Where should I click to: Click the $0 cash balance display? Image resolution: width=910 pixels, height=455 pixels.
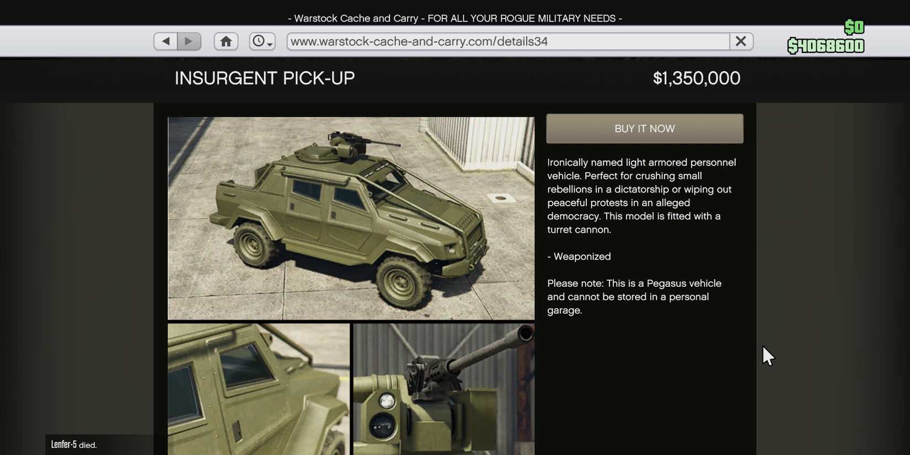point(854,27)
